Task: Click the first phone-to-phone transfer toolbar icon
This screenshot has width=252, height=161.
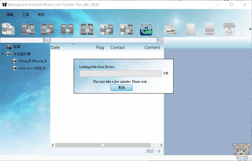Action: pos(28,29)
